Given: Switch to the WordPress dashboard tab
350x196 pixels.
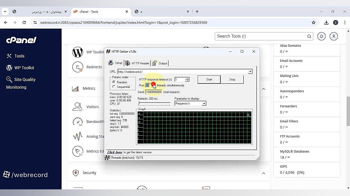Looking at the screenshot, I should pyautogui.click(x=40, y=11).
